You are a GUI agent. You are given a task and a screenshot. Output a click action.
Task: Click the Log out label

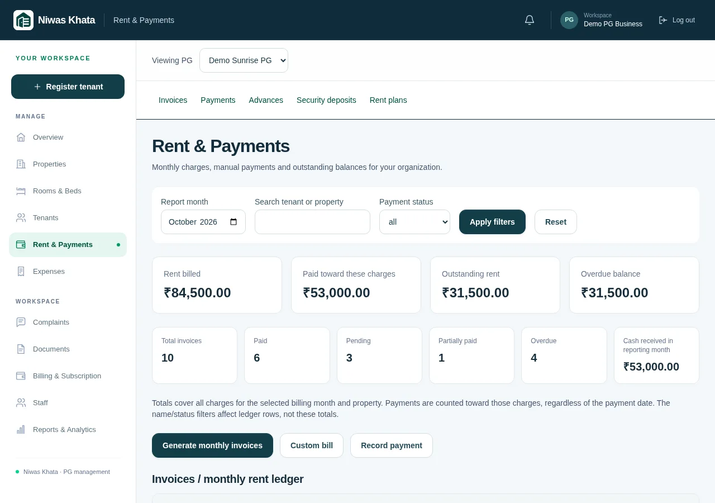684,20
